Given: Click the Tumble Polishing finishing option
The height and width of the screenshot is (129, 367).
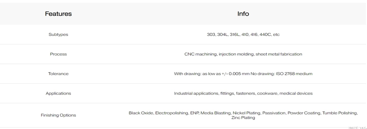Looking at the screenshot, I should pyautogui.click(x=340, y=113).
